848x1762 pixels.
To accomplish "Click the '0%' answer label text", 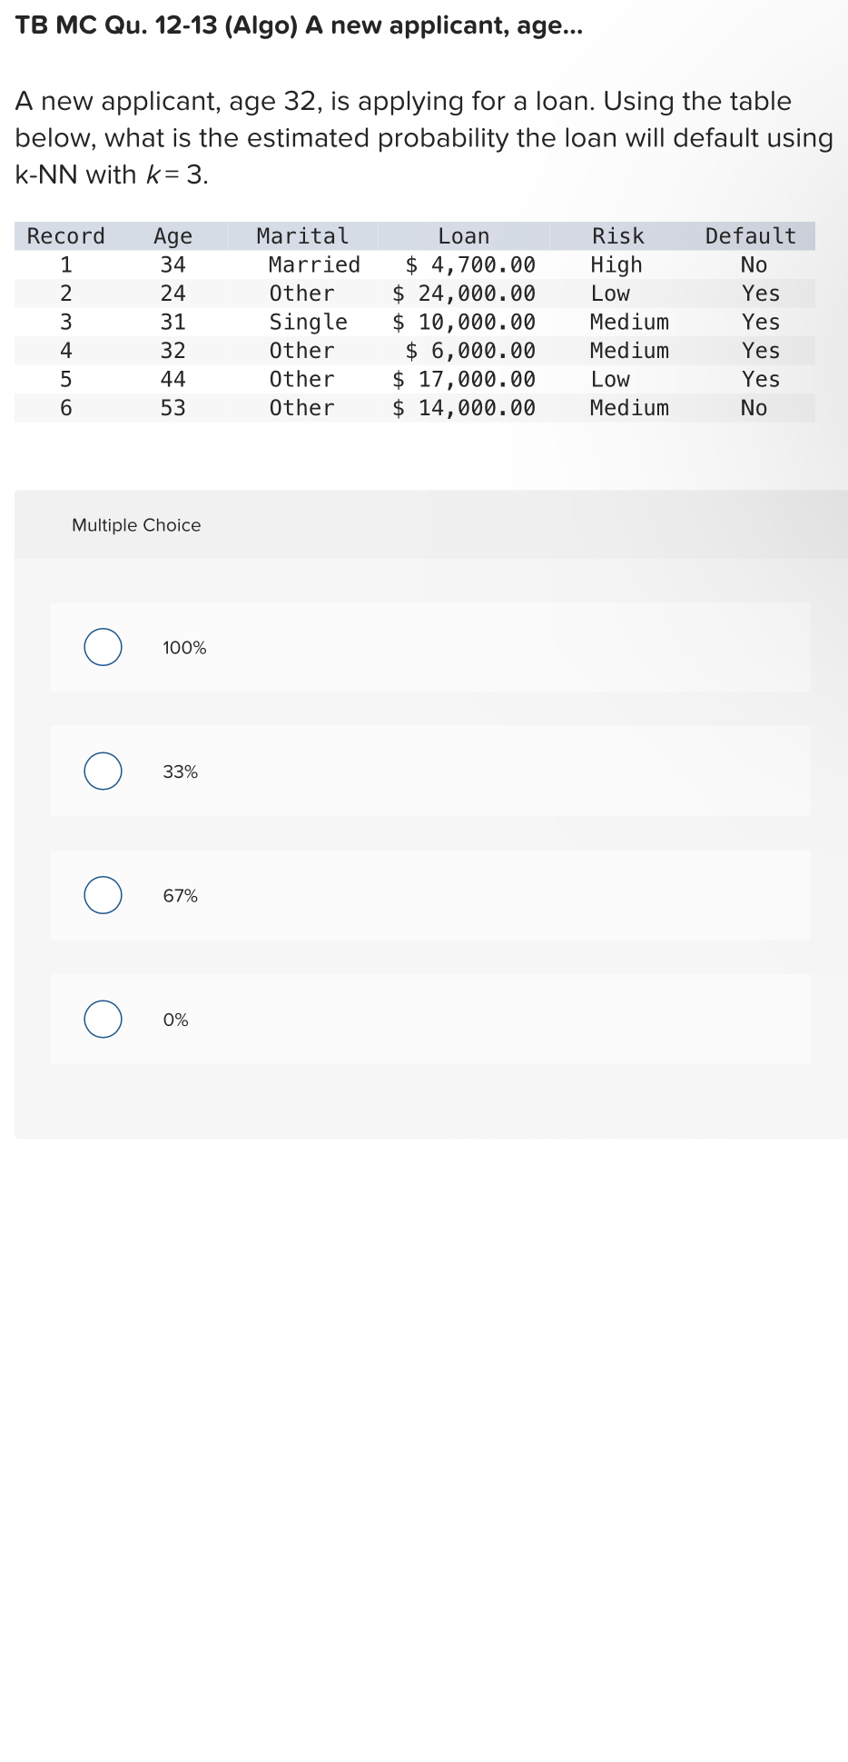I will click(x=175, y=1020).
